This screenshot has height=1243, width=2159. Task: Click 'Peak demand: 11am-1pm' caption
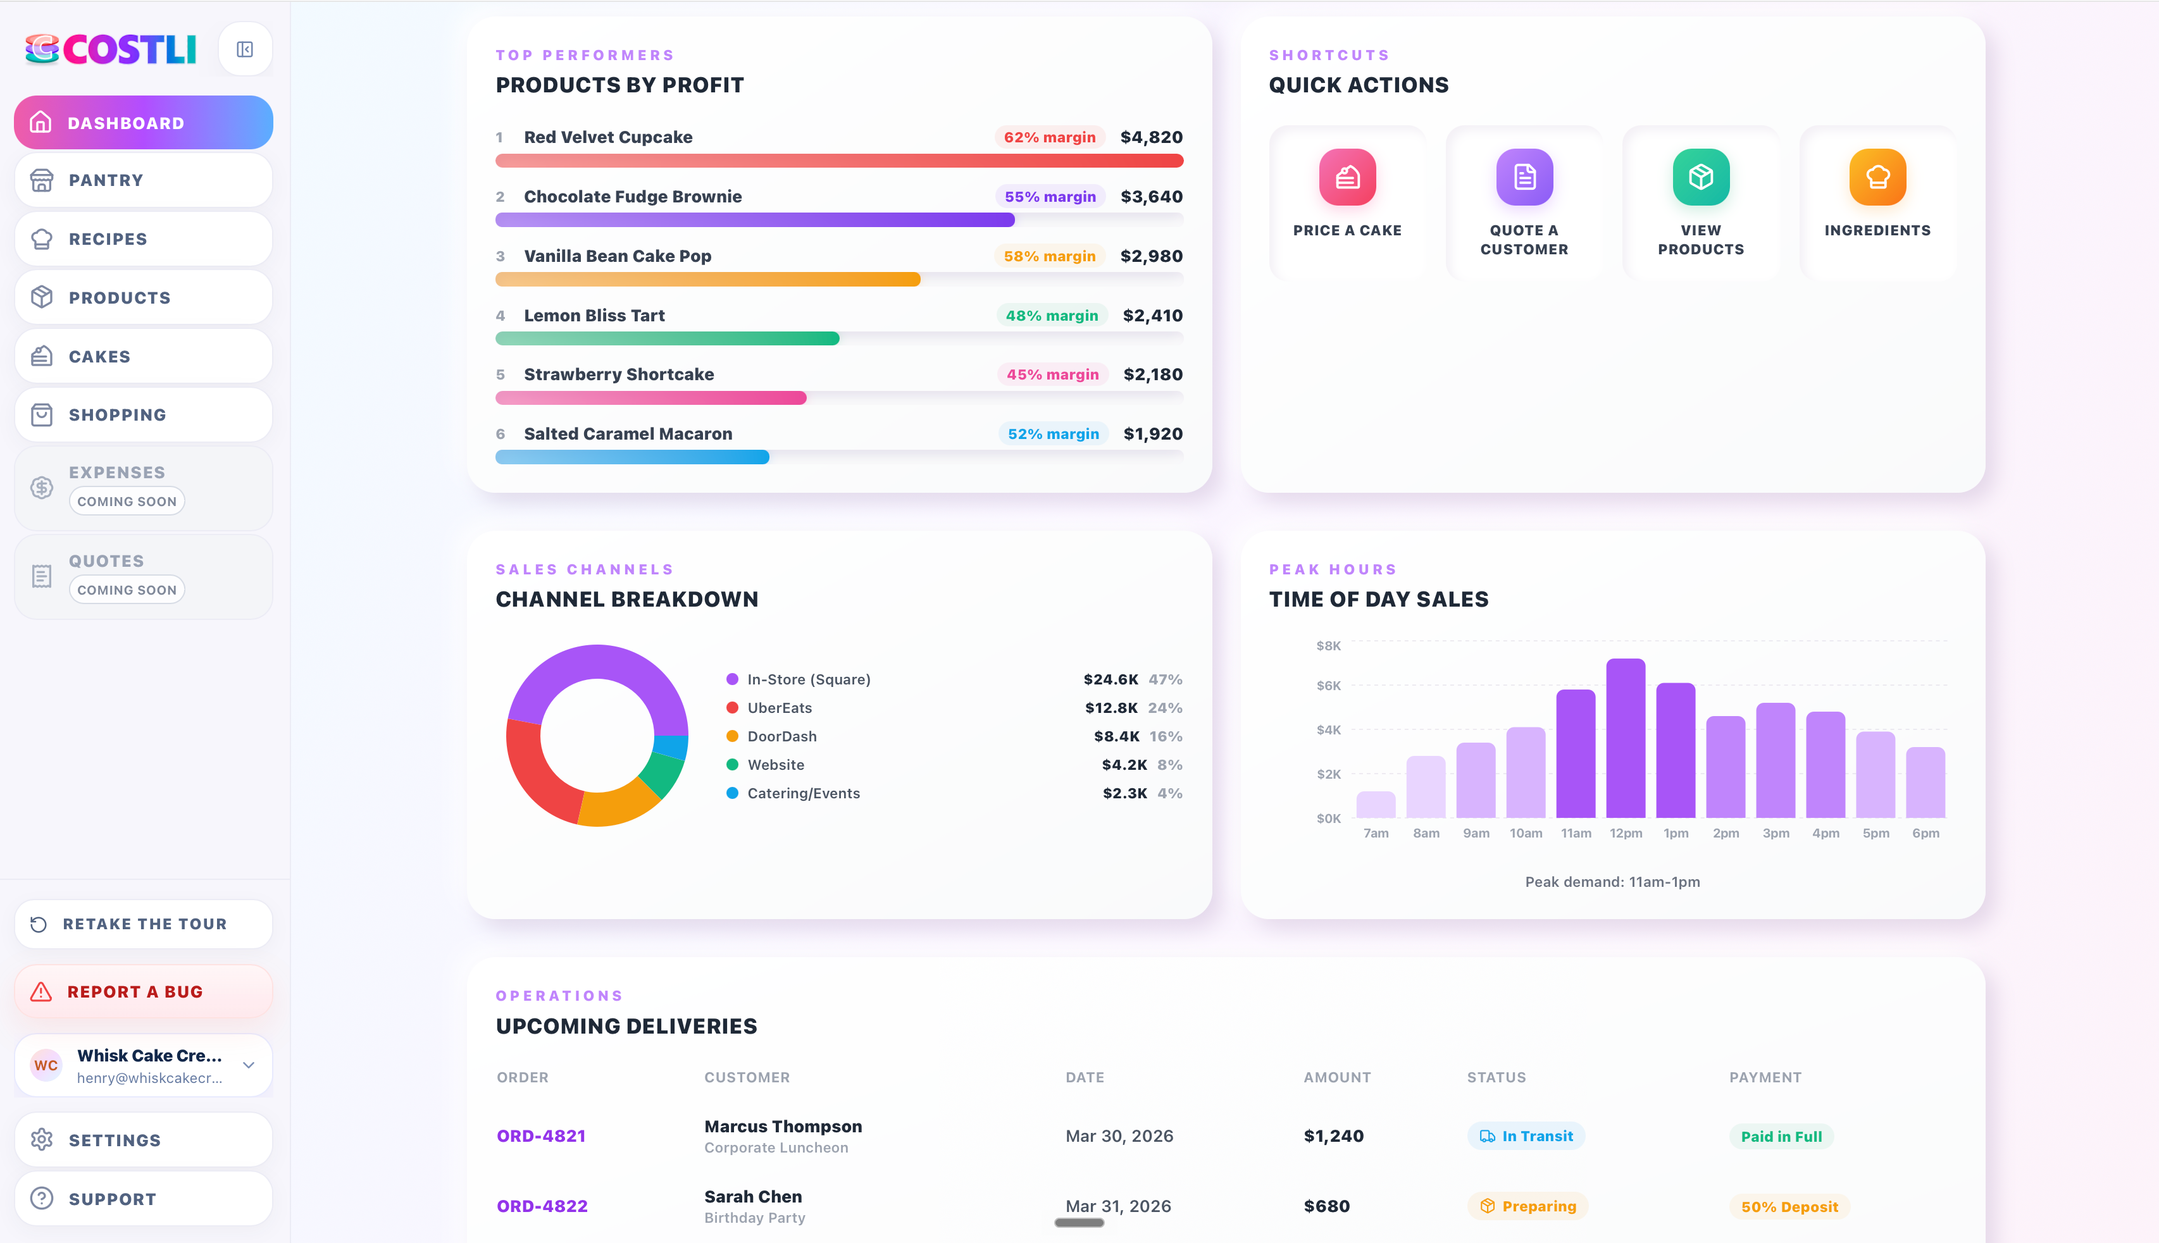1612,882
